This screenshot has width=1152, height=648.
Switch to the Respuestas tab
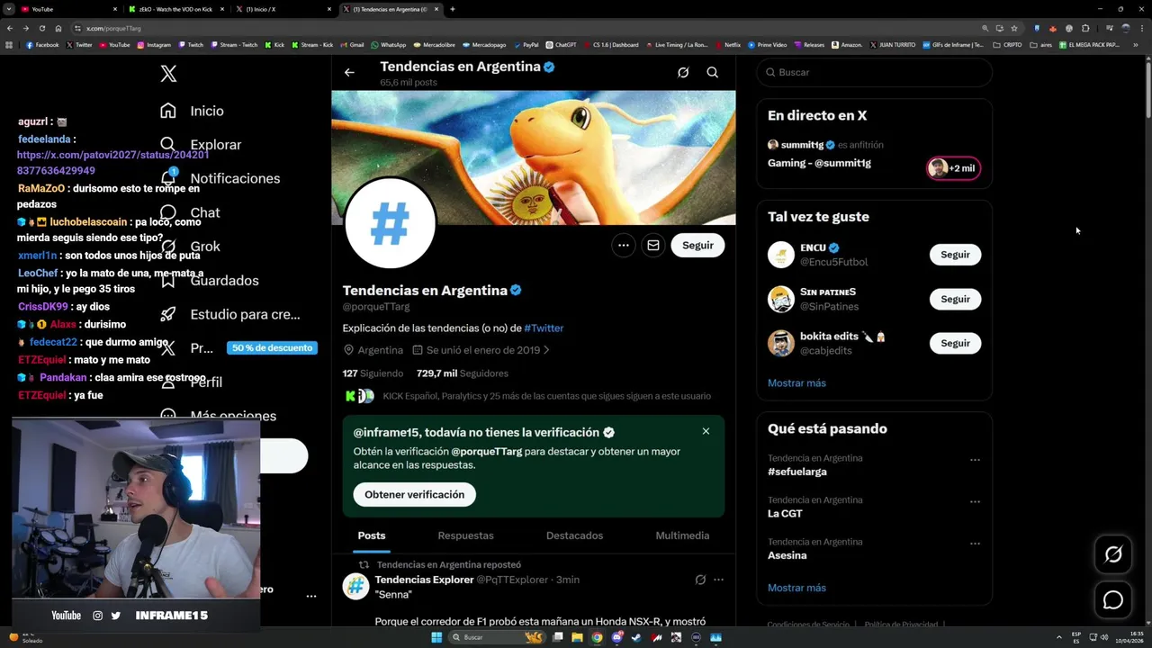tap(465, 535)
